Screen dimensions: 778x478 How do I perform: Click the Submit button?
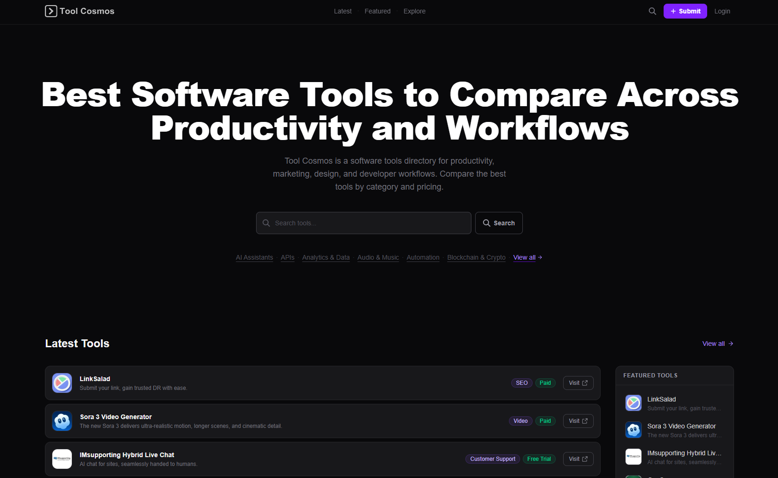click(x=685, y=11)
